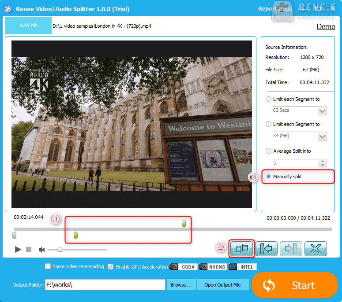Uncheck Enable GPU Acceleration
342x302 pixels.
click(x=111, y=266)
